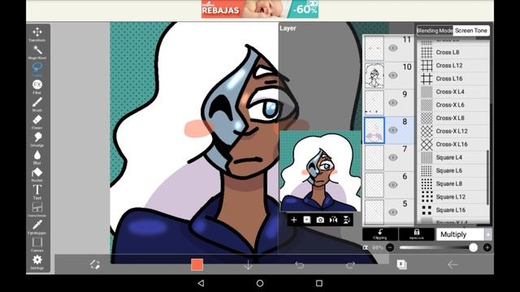
Task: Choose Square L6 screen tone
Action: (453, 170)
